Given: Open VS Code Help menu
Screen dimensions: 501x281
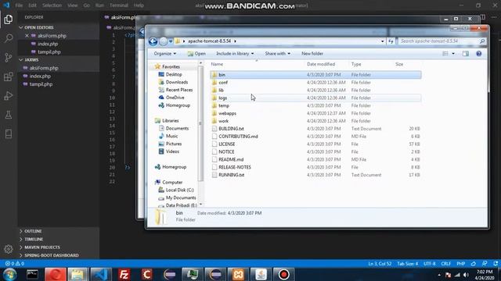Looking at the screenshot, I should [x=139, y=5].
